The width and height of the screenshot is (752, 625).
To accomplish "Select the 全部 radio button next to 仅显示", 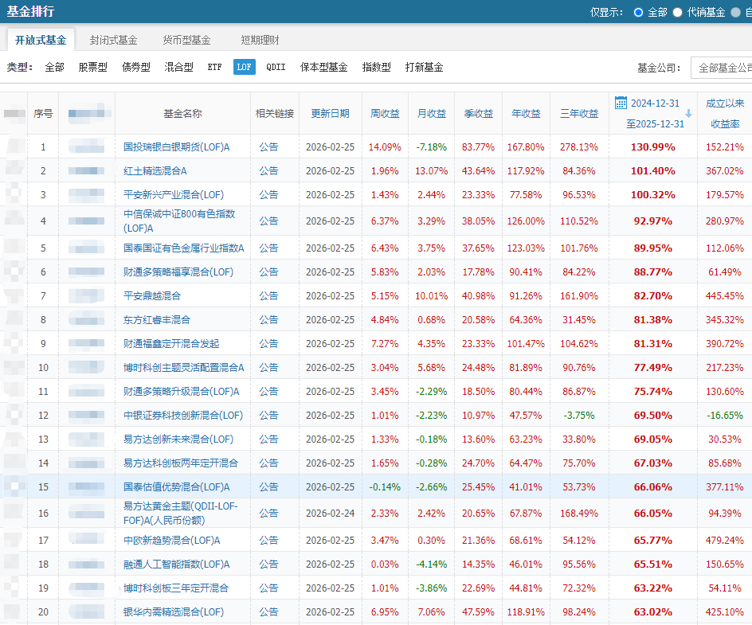I will tap(638, 12).
